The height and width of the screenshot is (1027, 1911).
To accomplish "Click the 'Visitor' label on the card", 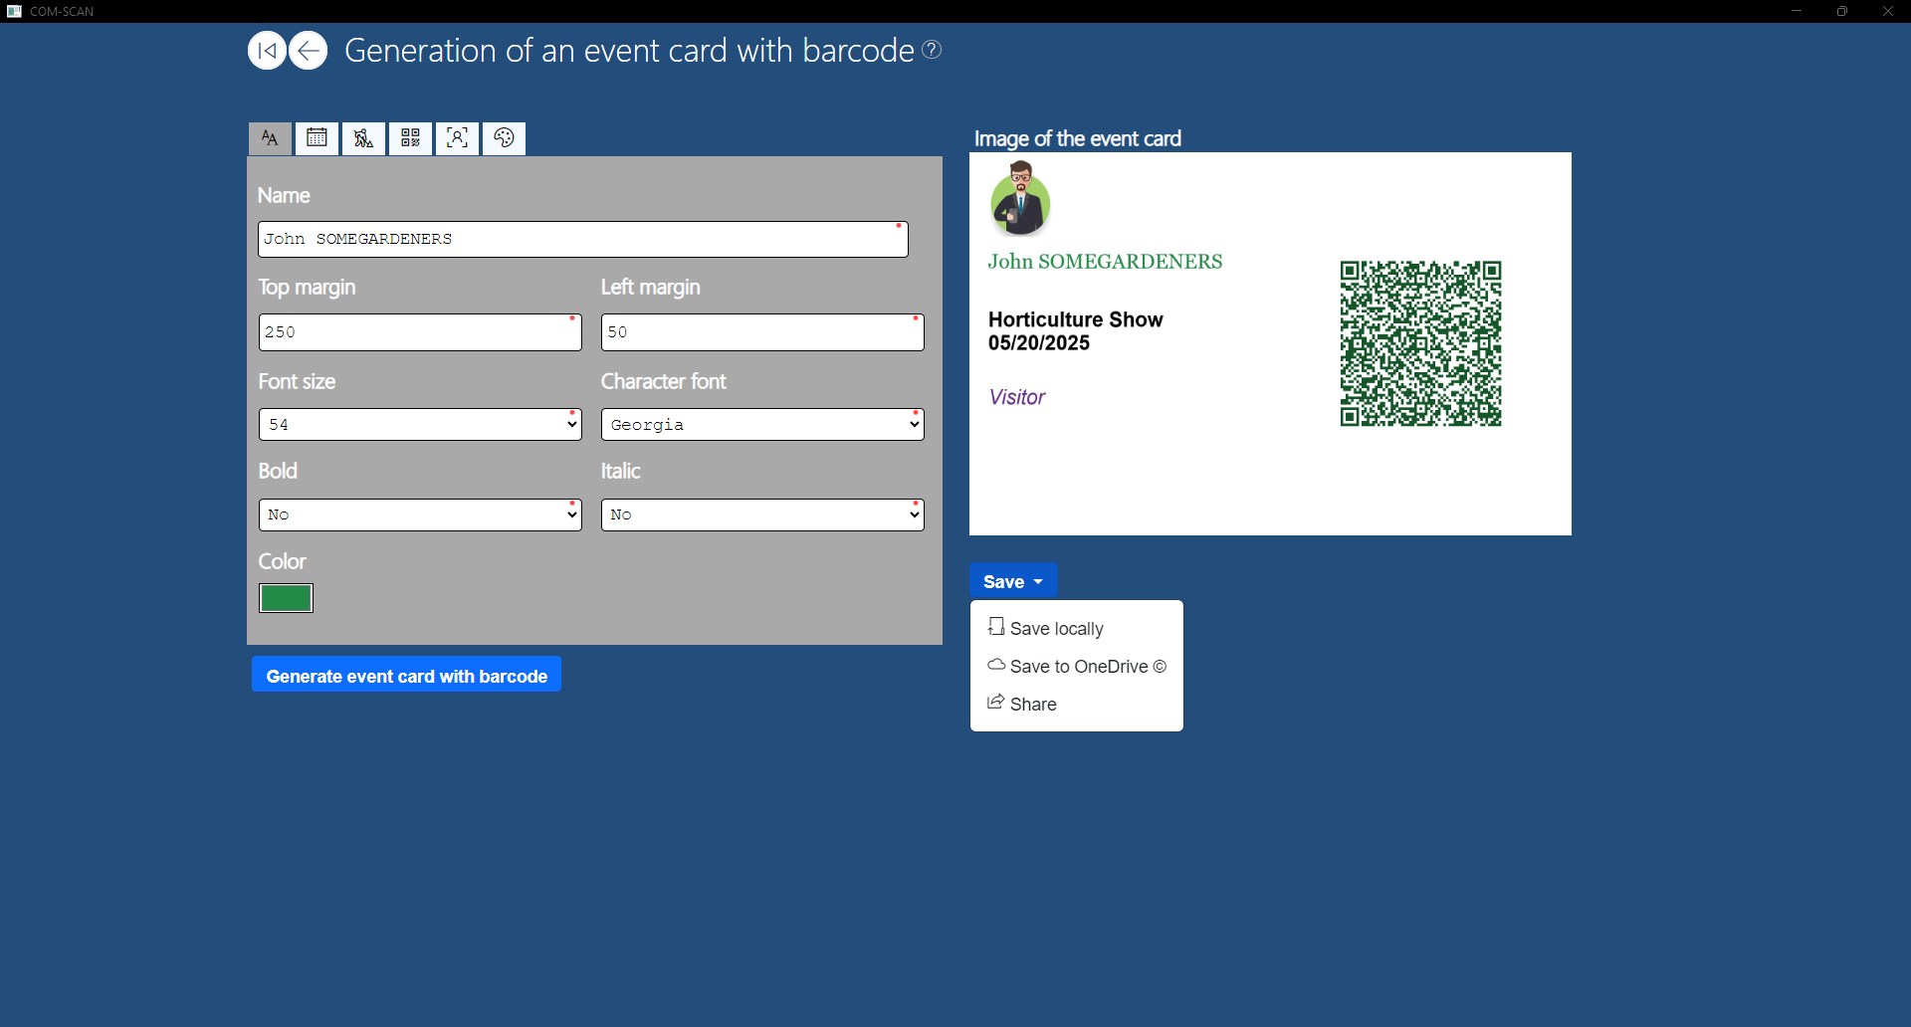I will coord(1016,397).
